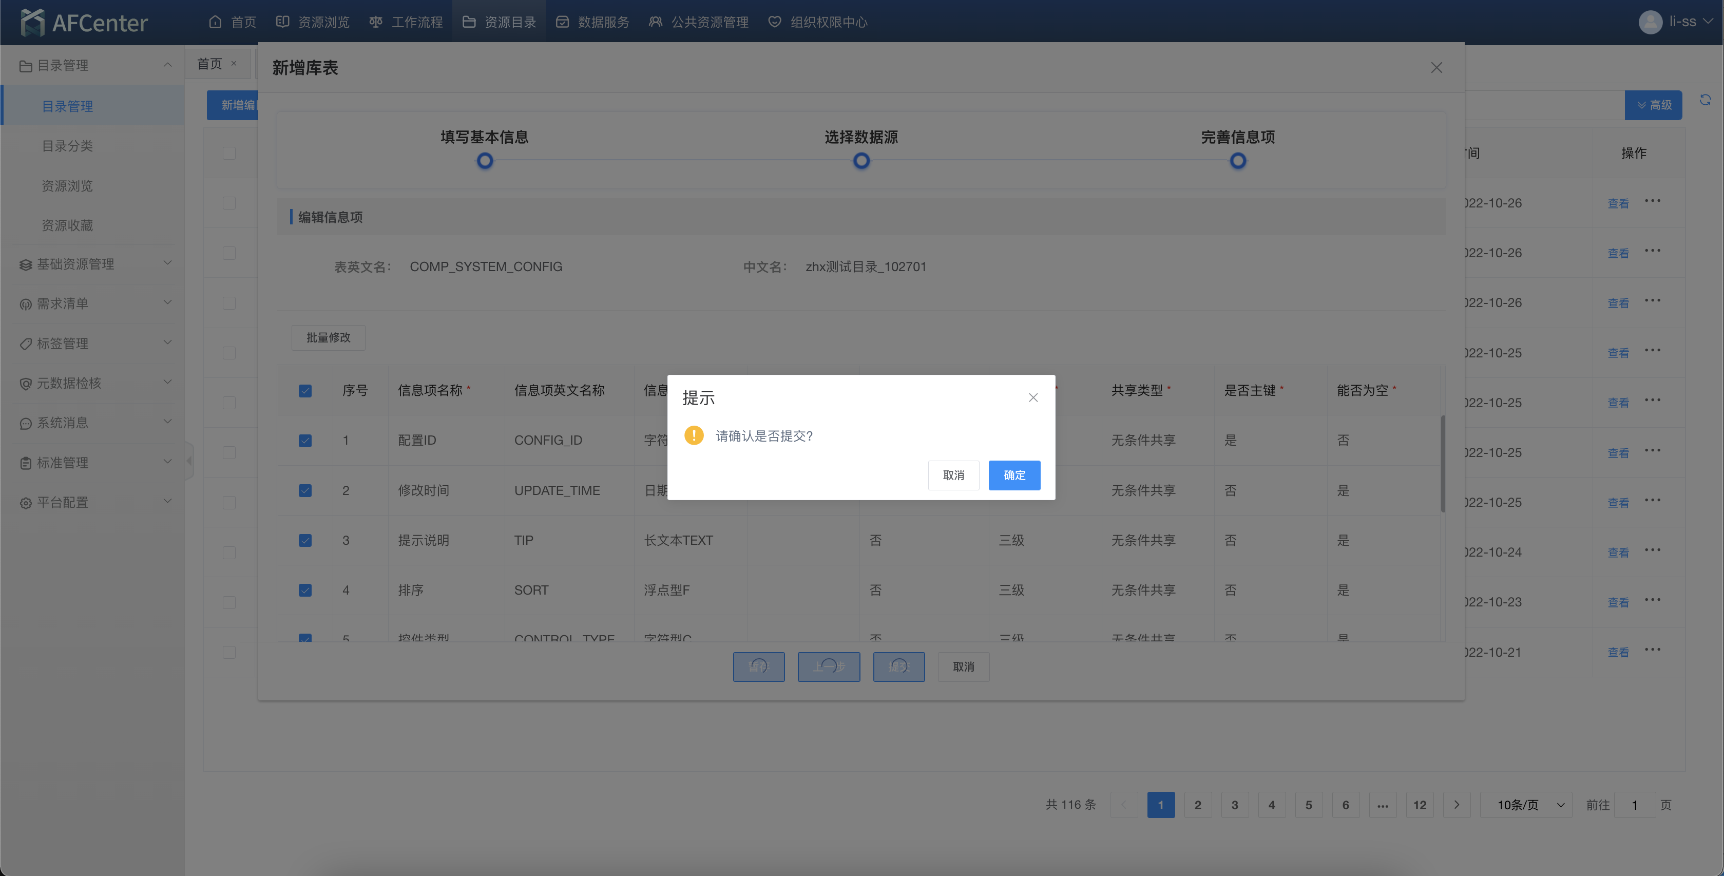This screenshot has width=1724, height=876.
Task: Click the 高级 advanced search button
Action: click(x=1653, y=105)
